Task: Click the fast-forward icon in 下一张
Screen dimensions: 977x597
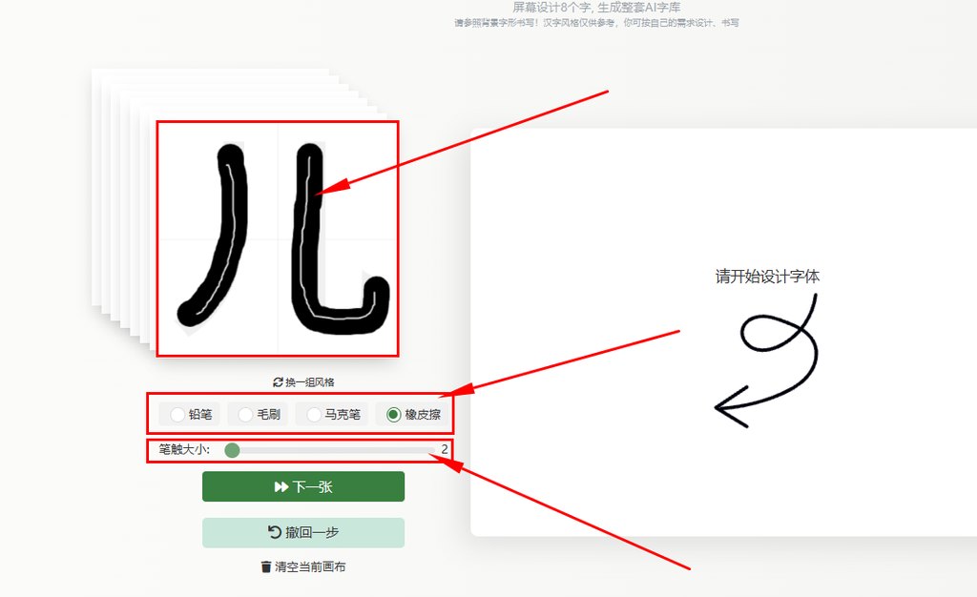Action: pos(281,486)
